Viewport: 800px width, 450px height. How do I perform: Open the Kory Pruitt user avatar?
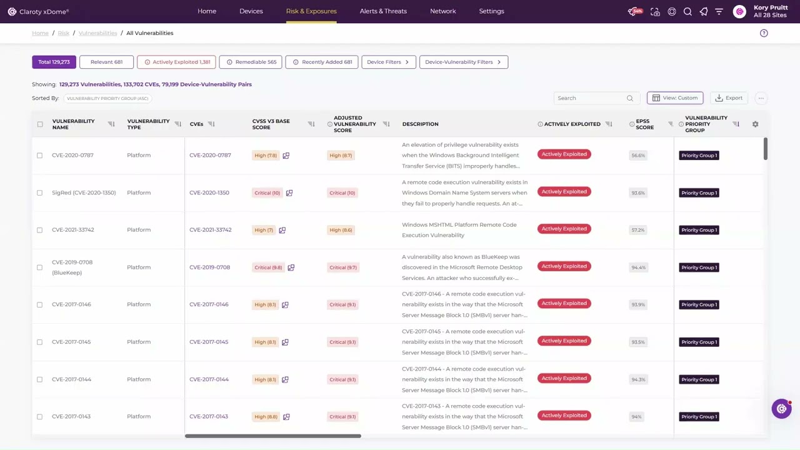739,11
